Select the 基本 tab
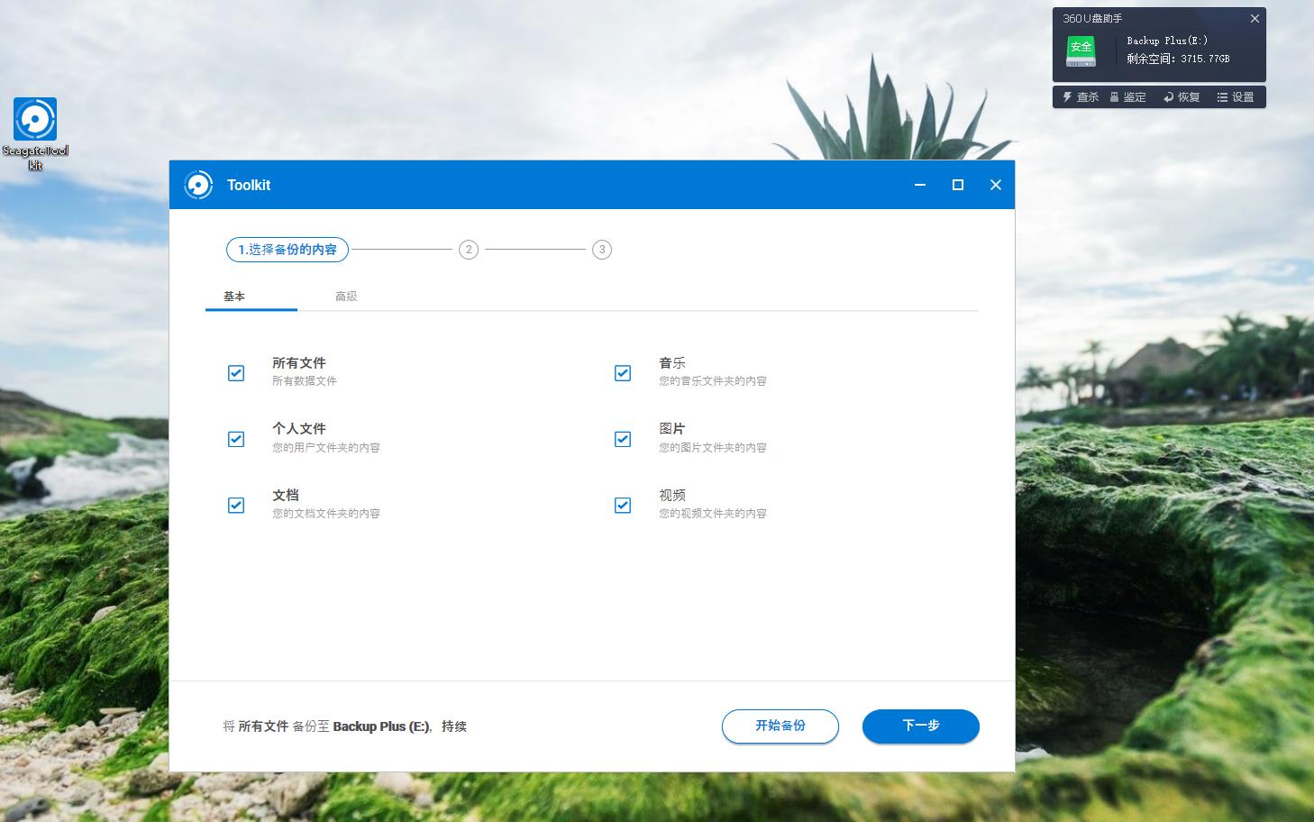The width and height of the screenshot is (1314, 822). pos(233,296)
